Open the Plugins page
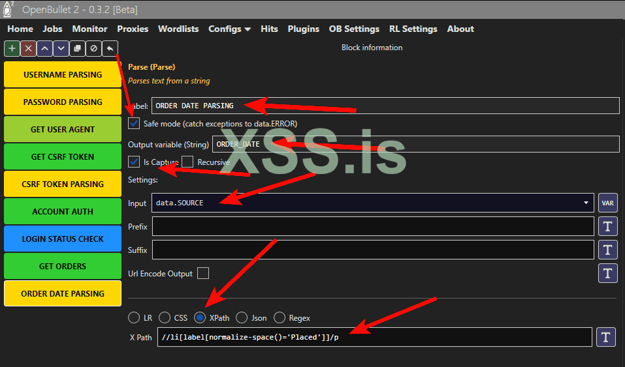625x367 pixels. coord(303,29)
